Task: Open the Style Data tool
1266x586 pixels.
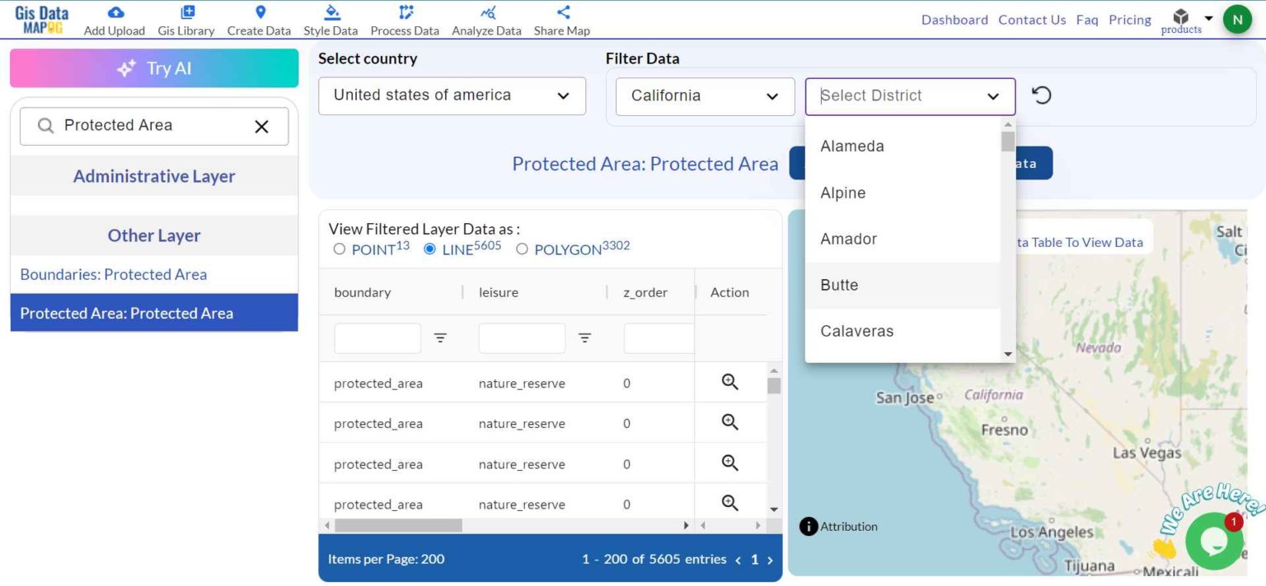Action: (330, 18)
